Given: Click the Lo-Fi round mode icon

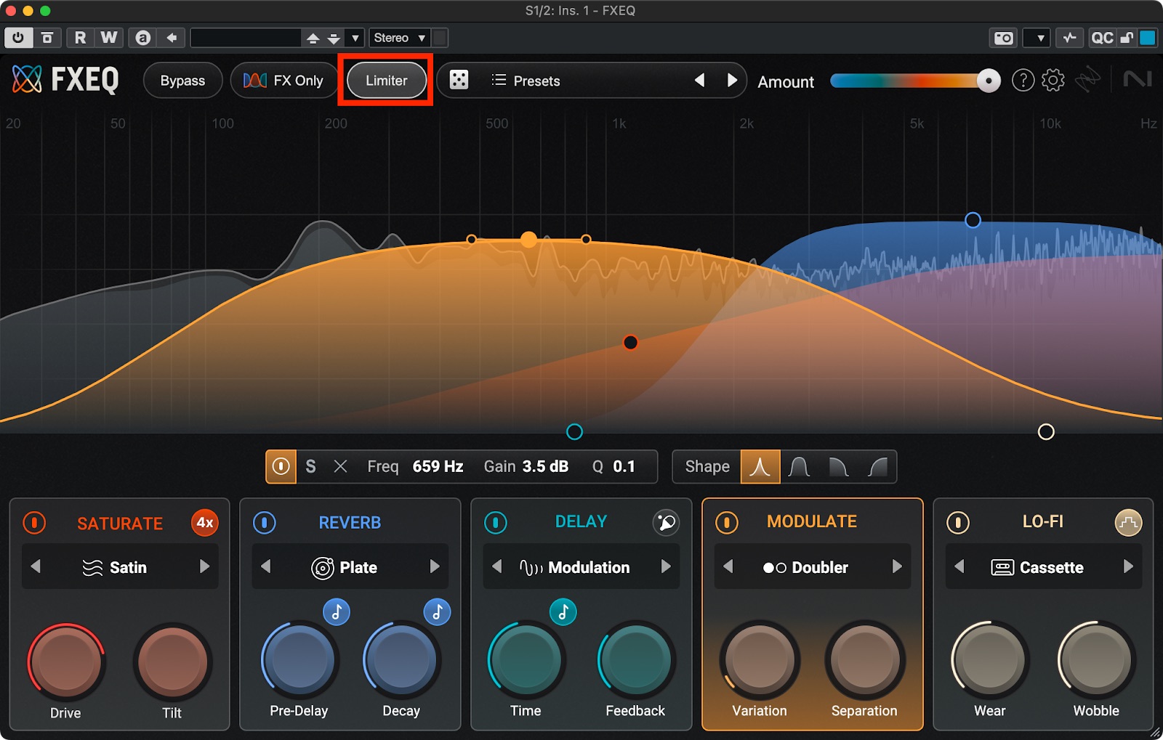Looking at the screenshot, I should pyautogui.click(x=1128, y=522).
